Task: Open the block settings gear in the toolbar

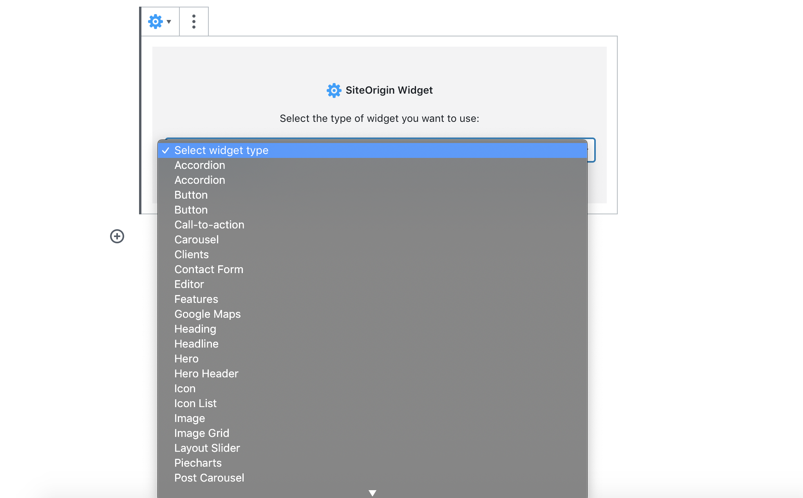Action: click(x=156, y=22)
